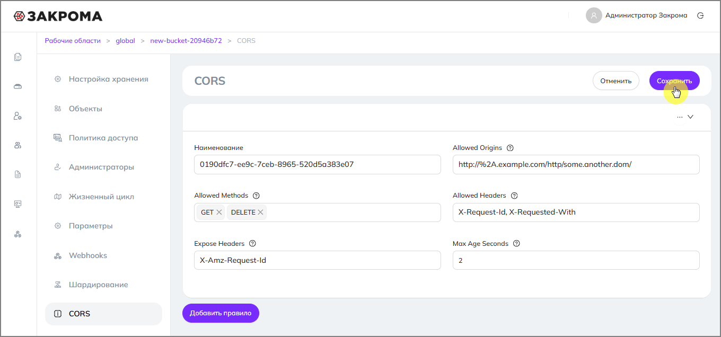This screenshot has width=721, height=337.
Task: Click the Allowed Origins input field
Action: 576,164
